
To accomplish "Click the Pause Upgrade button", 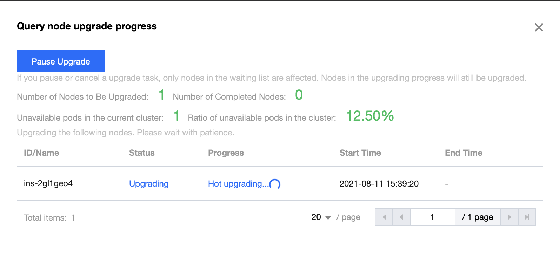I will (61, 61).
